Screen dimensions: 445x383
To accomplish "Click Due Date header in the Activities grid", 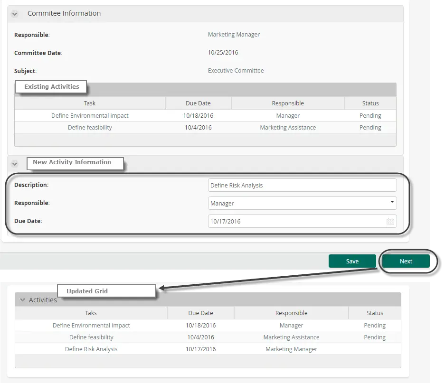I will pyautogui.click(x=200, y=313).
